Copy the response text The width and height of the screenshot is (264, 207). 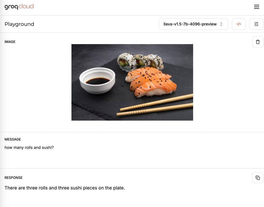(258, 178)
